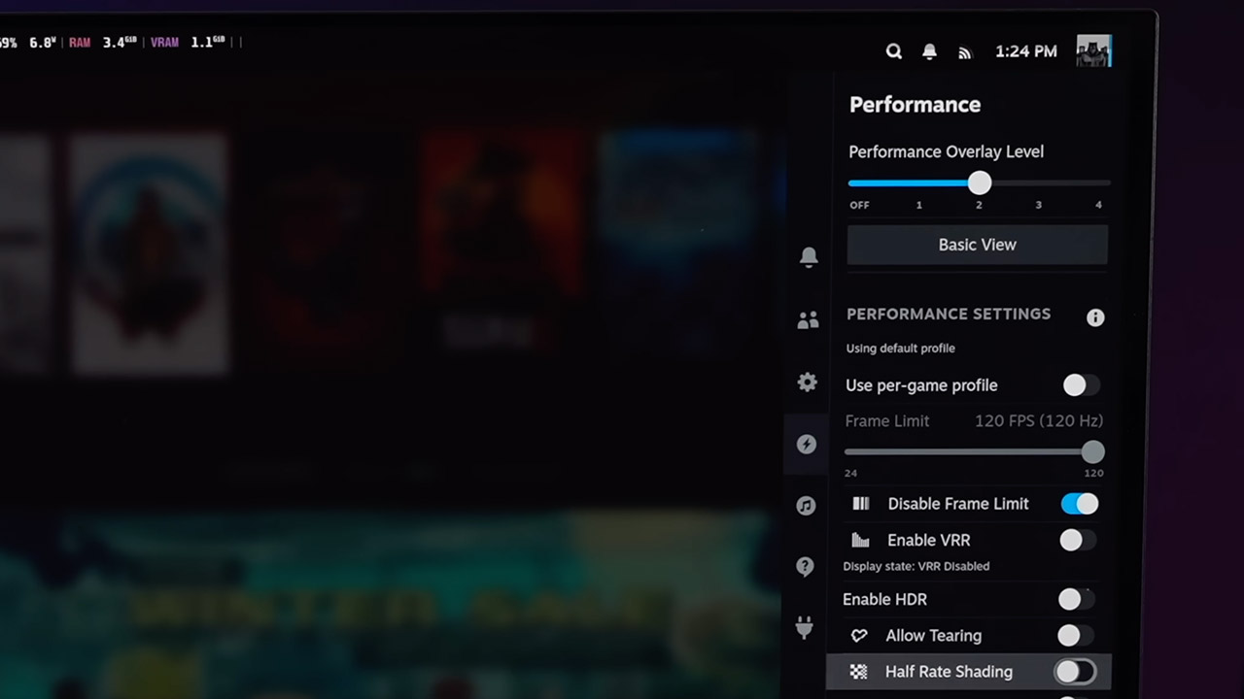The width and height of the screenshot is (1244, 699).
Task: Turn on Enable HDR toggle
Action: pyautogui.click(x=1076, y=600)
